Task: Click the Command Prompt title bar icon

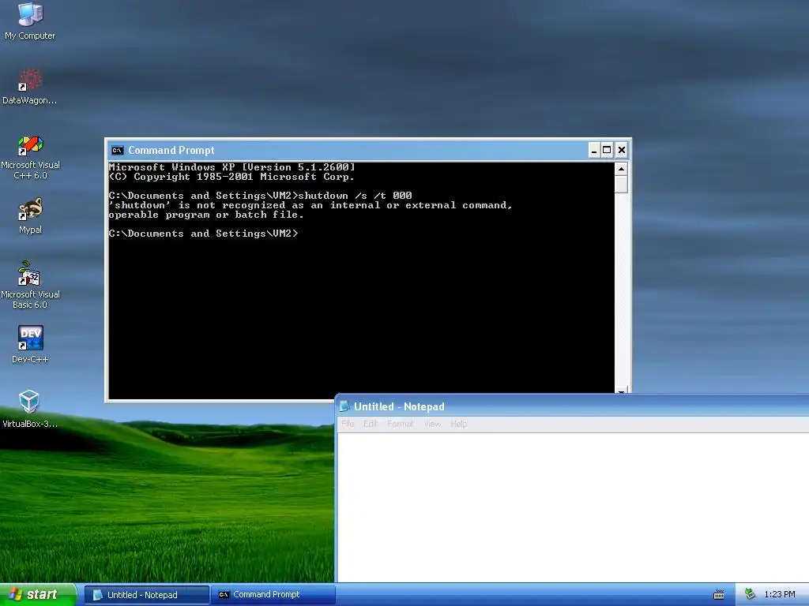Action: coord(117,151)
